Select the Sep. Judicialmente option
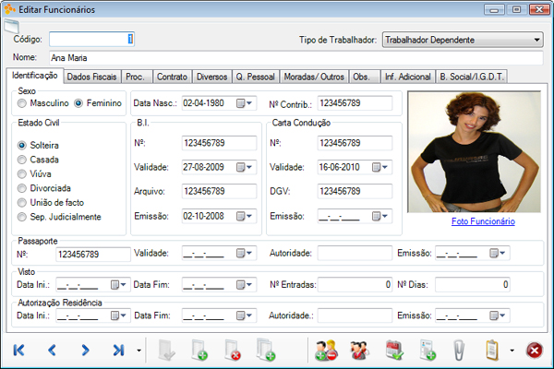 tap(22, 217)
